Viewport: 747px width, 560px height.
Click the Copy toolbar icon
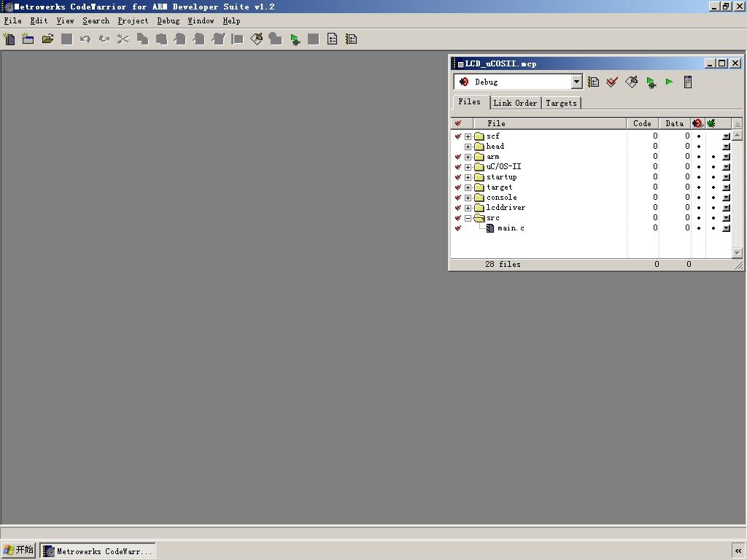pyautogui.click(x=142, y=39)
